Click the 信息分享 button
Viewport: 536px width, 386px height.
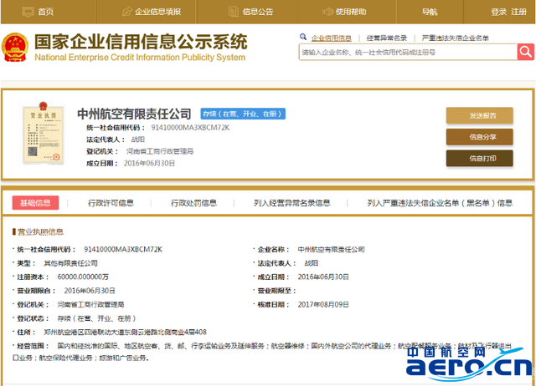pos(479,137)
